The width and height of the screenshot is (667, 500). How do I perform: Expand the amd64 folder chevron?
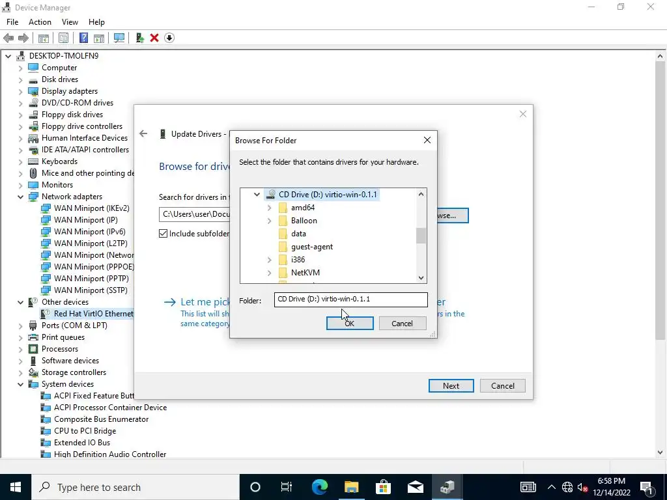(x=269, y=208)
